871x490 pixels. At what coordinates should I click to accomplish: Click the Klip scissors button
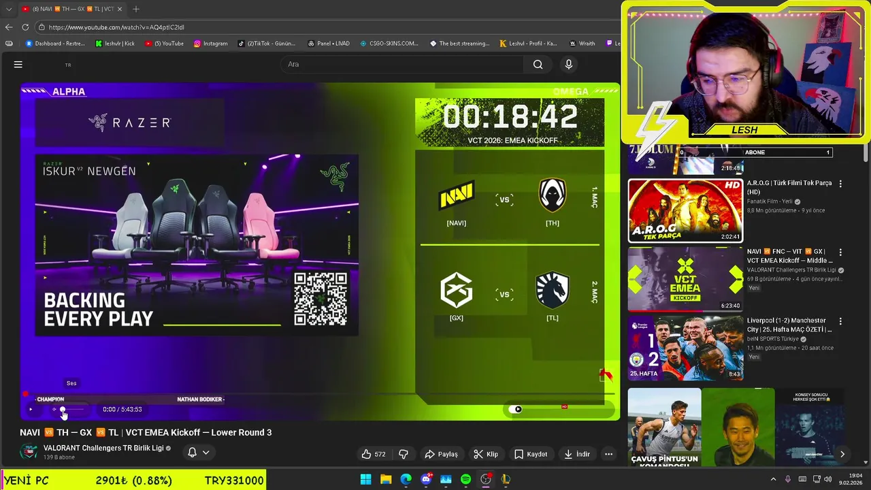[486, 454]
